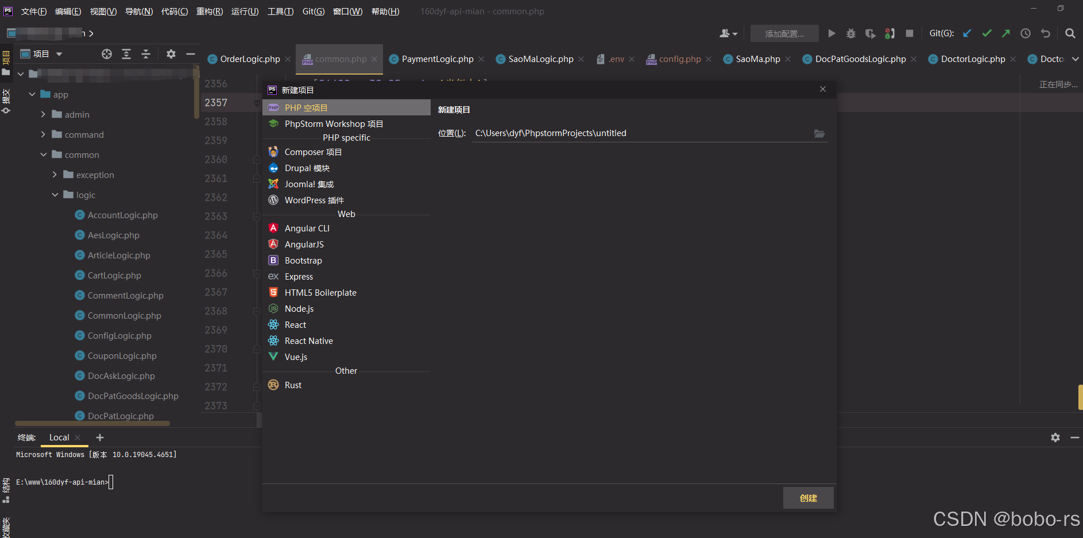The height and width of the screenshot is (538, 1083).
Task: Close the .env editor tab
Action: [x=632, y=59]
